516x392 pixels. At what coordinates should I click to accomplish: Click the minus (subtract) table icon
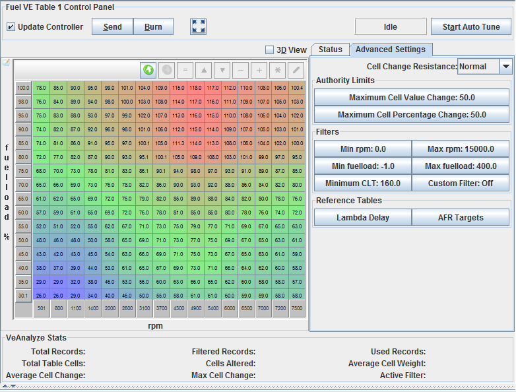point(241,69)
